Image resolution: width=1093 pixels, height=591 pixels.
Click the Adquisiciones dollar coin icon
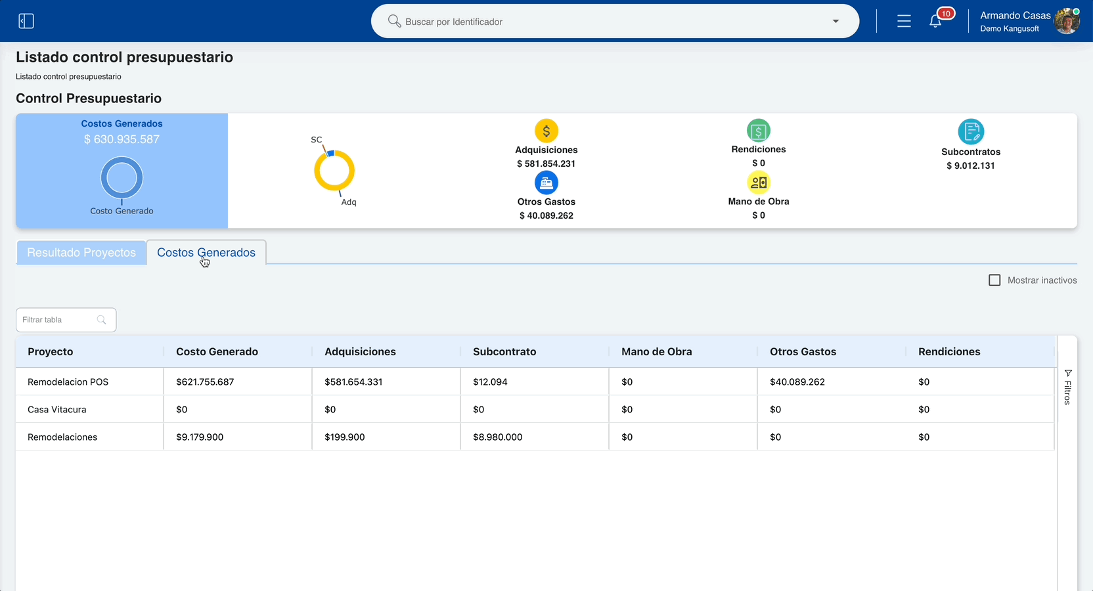(x=546, y=131)
